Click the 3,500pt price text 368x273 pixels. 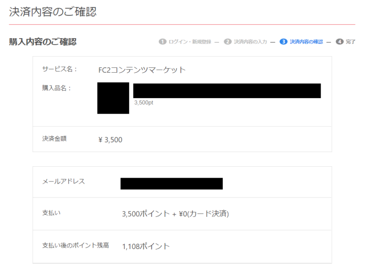144,103
